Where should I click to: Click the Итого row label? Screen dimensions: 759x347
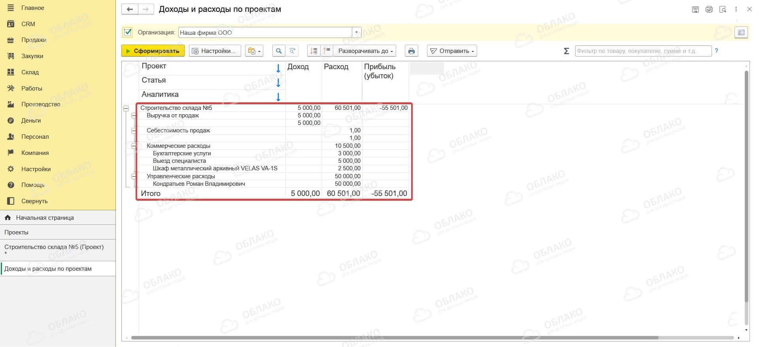[151, 194]
